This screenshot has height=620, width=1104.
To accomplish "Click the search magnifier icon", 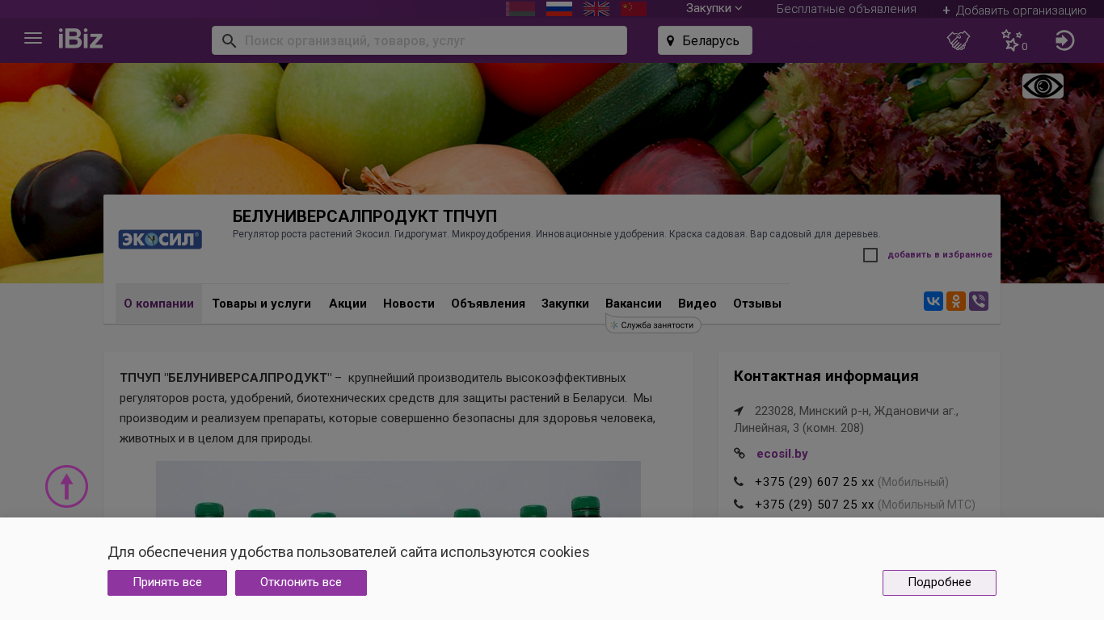I will (229, 40).
